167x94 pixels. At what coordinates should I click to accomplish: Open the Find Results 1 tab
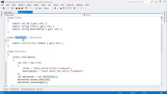coord(15,89)
